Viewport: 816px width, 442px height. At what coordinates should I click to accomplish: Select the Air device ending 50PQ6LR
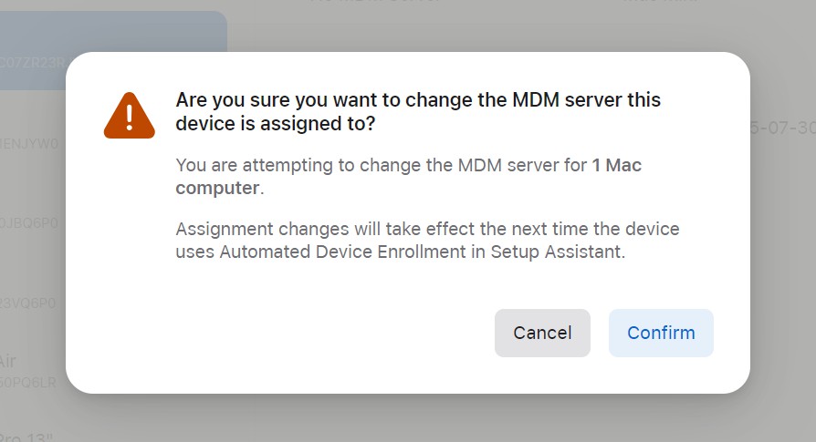tap(27, 372)
